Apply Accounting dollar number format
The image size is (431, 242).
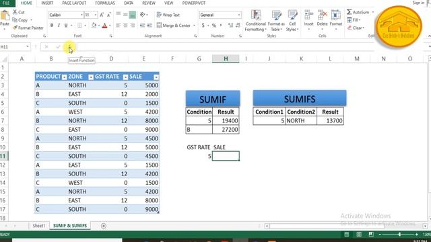click(x=203, y=26)
